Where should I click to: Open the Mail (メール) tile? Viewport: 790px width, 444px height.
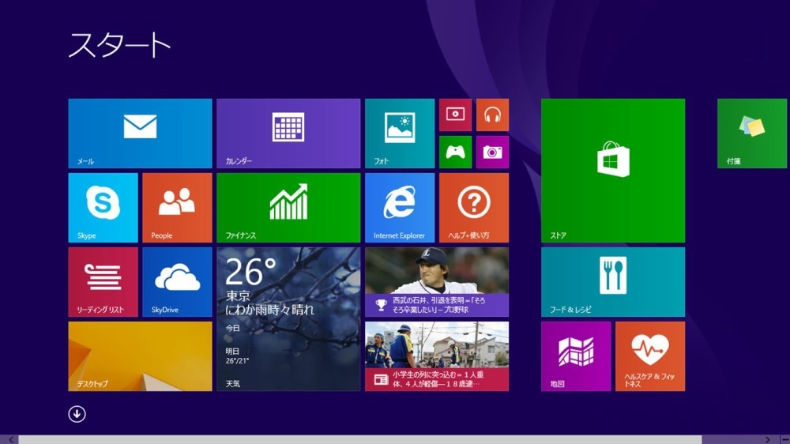pyautogui.click(x=140, y=133)
